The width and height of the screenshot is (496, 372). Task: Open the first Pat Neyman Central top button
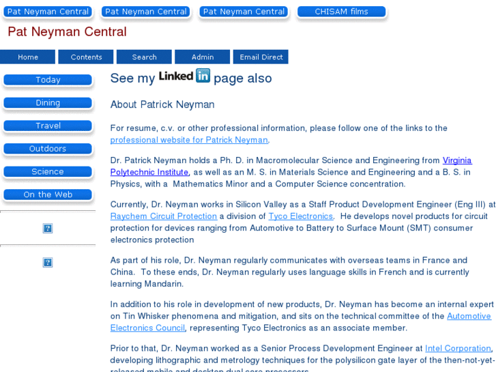coord(48,12)
